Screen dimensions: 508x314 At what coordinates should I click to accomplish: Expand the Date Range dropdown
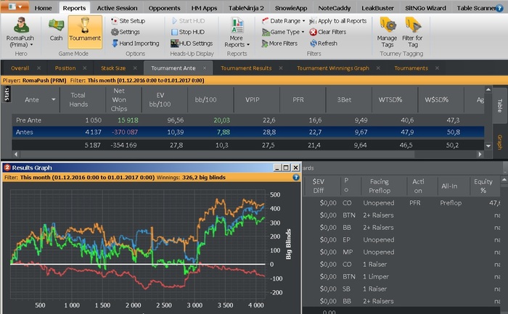pos(303,21)
